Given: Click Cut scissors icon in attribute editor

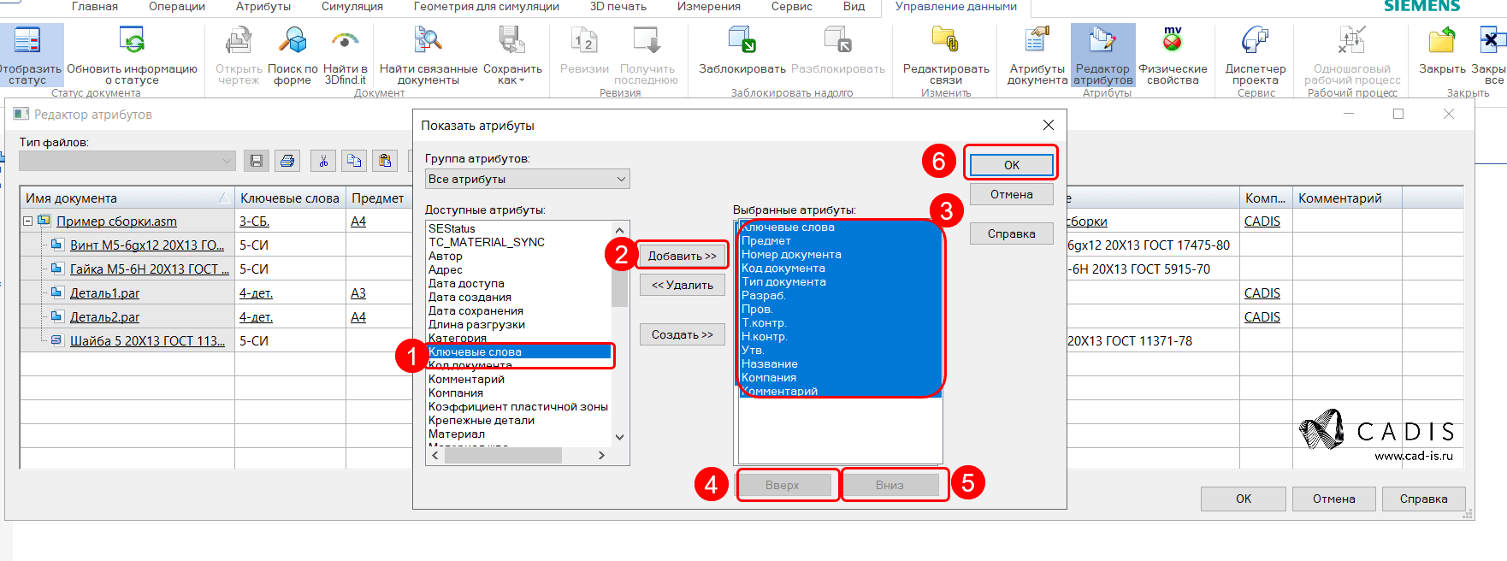Looking at the screenshot, I should point(323,160).
